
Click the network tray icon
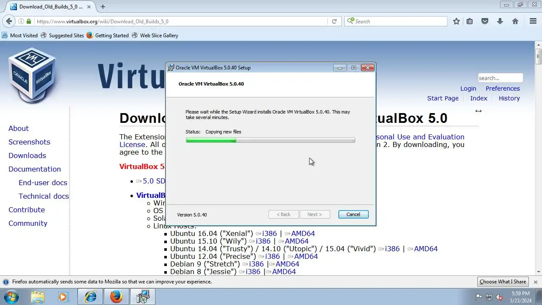coord(489,297)
